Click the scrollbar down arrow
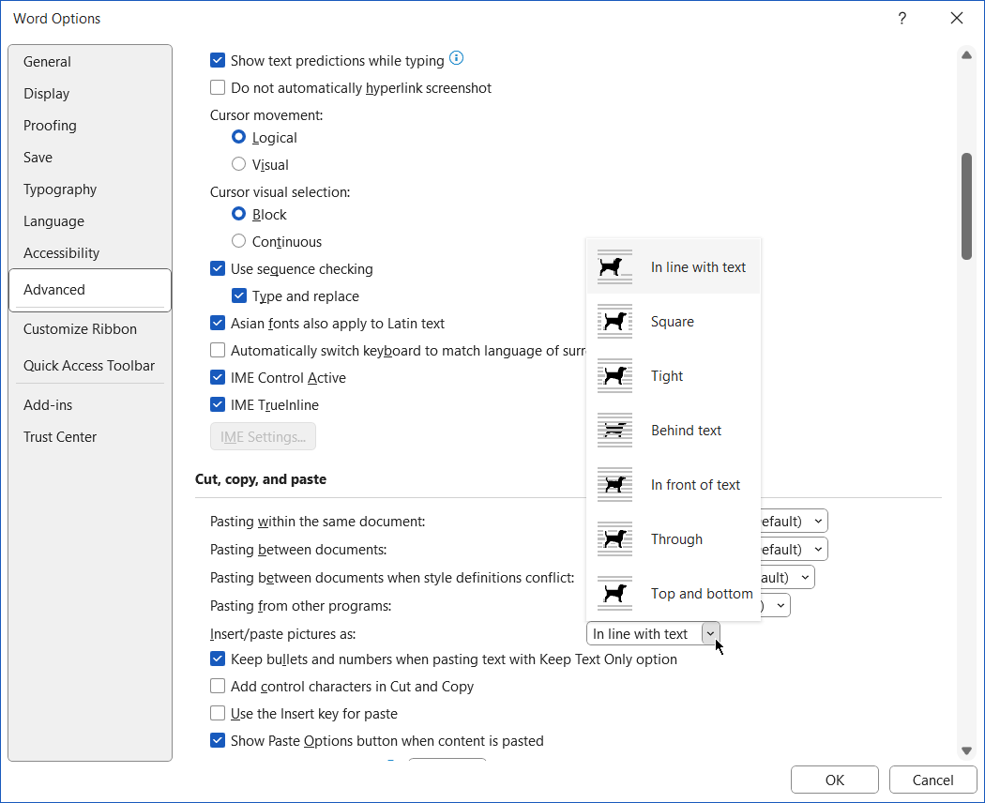Viewport: 985px width, 803px height. click(x=966, y=750)
